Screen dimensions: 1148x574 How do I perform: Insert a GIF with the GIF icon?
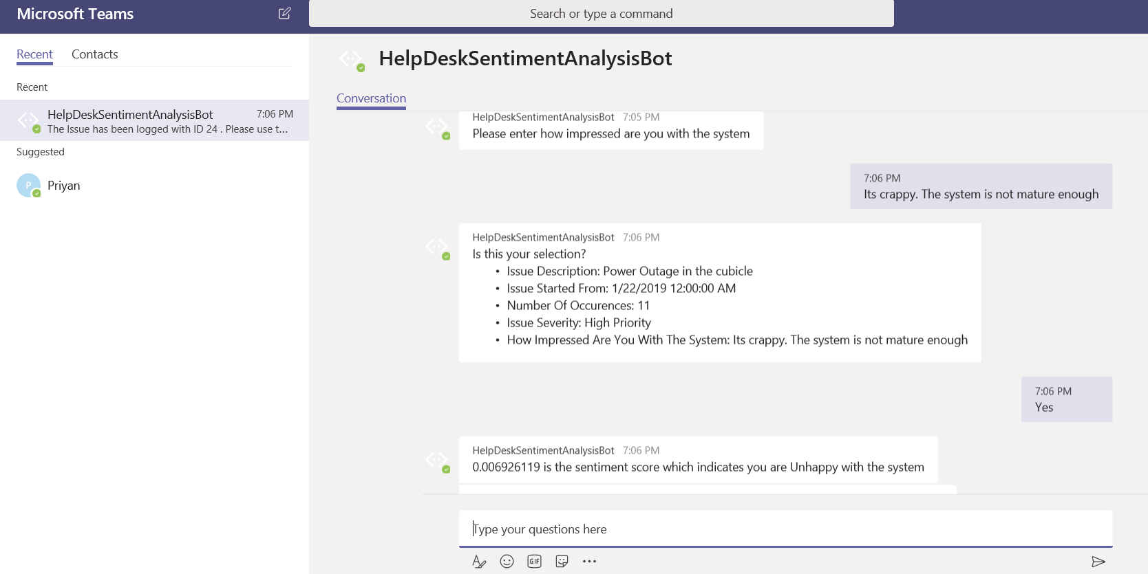(535, 562)
